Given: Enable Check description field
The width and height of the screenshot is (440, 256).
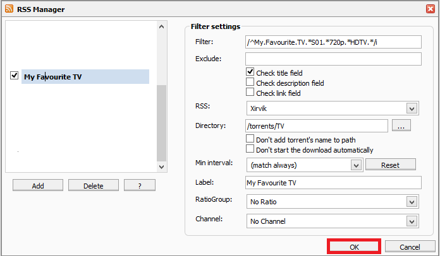Looking at the screenshot, I should [250, 82].
